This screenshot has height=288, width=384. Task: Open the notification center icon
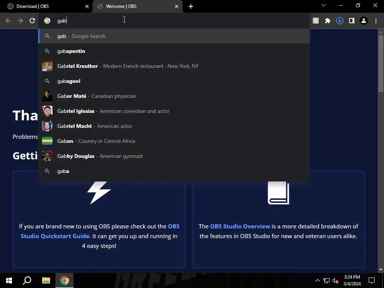(x=372, y=280)
